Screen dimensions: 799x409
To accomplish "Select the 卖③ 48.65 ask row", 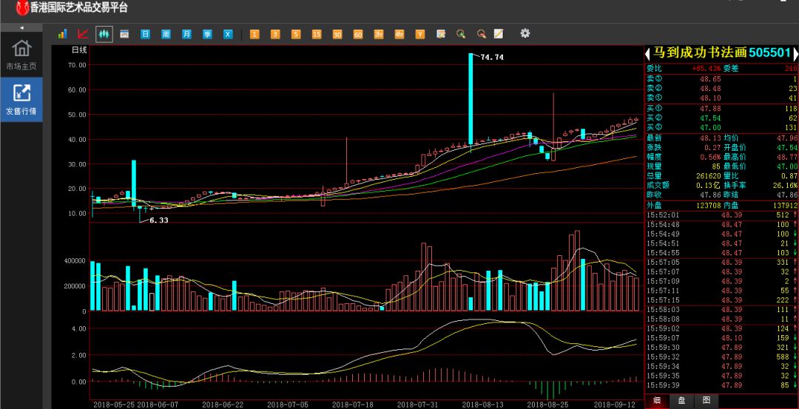I will point(721,79).
